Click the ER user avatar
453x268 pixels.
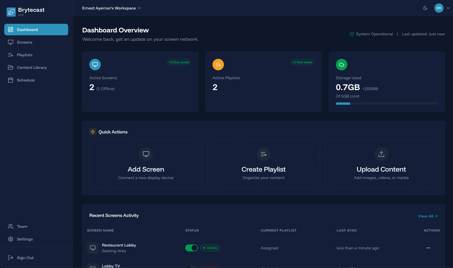pos(439,8)
